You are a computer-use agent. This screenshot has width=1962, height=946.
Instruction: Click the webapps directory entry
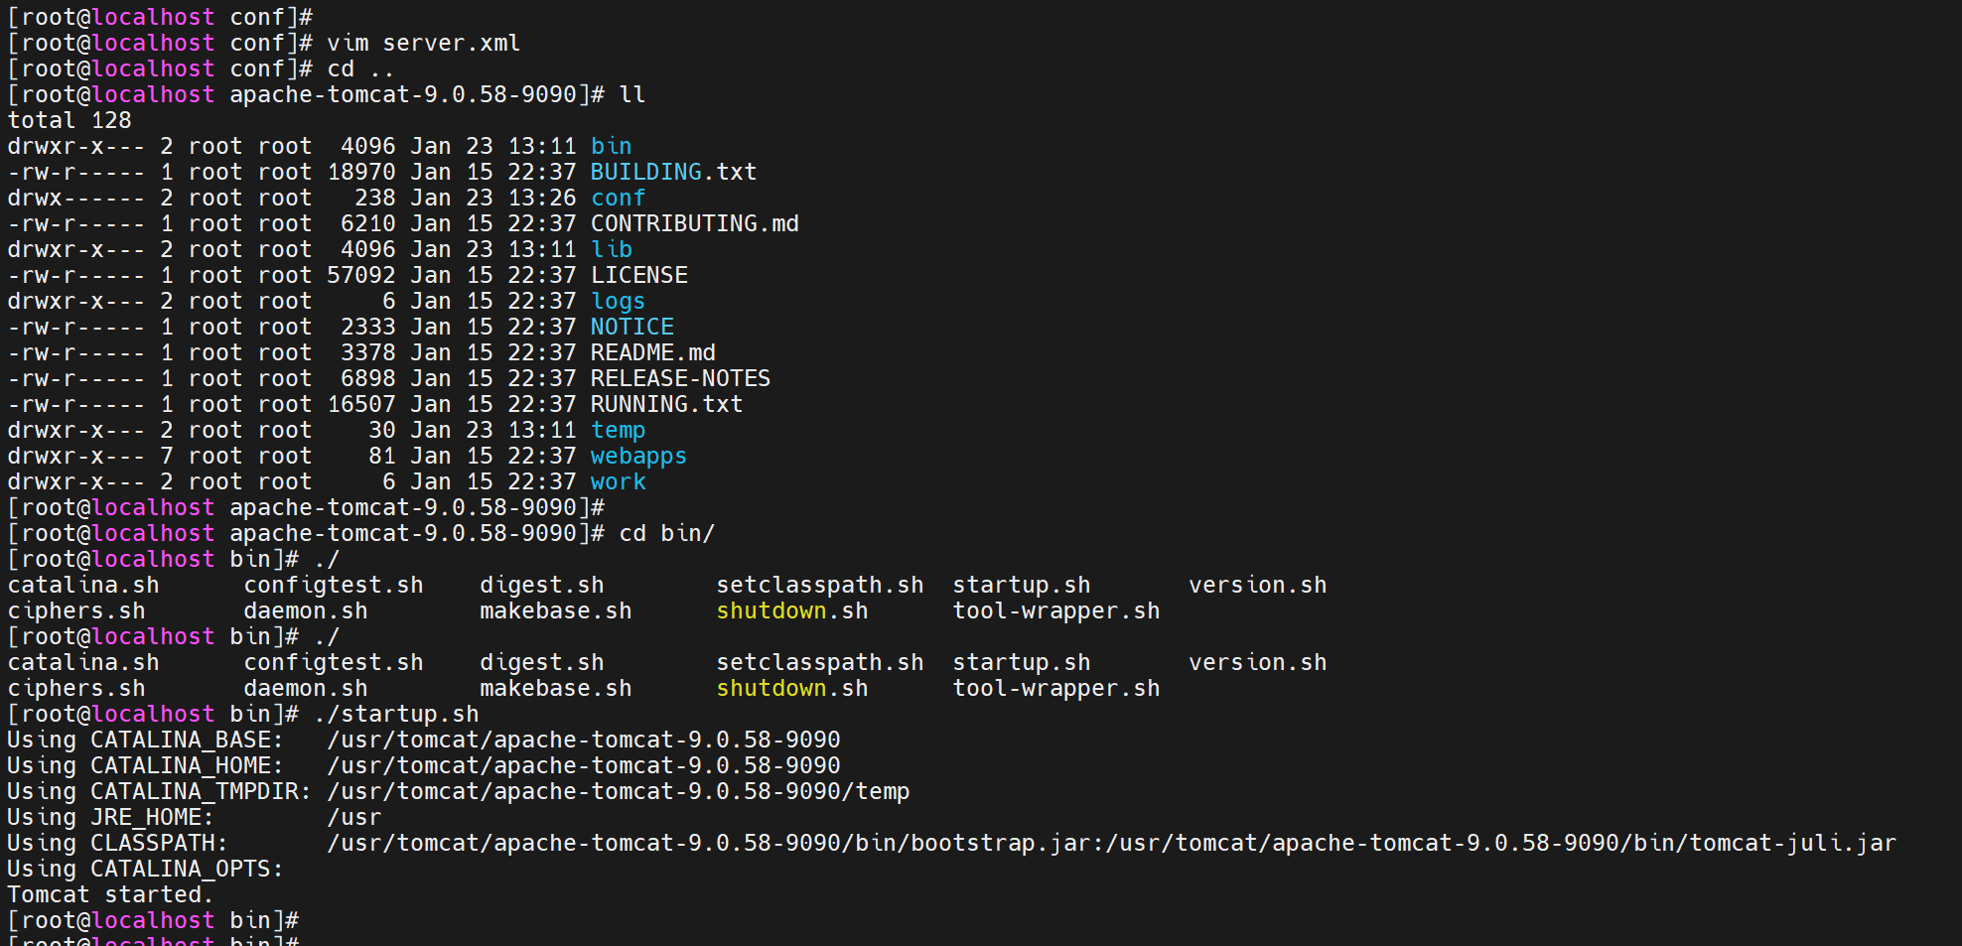[638, 456]
